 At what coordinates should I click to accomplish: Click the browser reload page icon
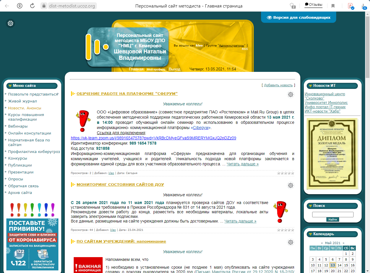coord(32,6)
